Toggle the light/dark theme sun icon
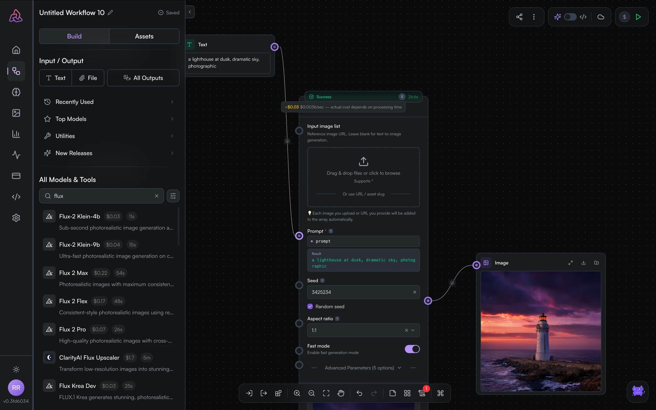The height and width of the screenshot is (410, 656). pos(16,369)
